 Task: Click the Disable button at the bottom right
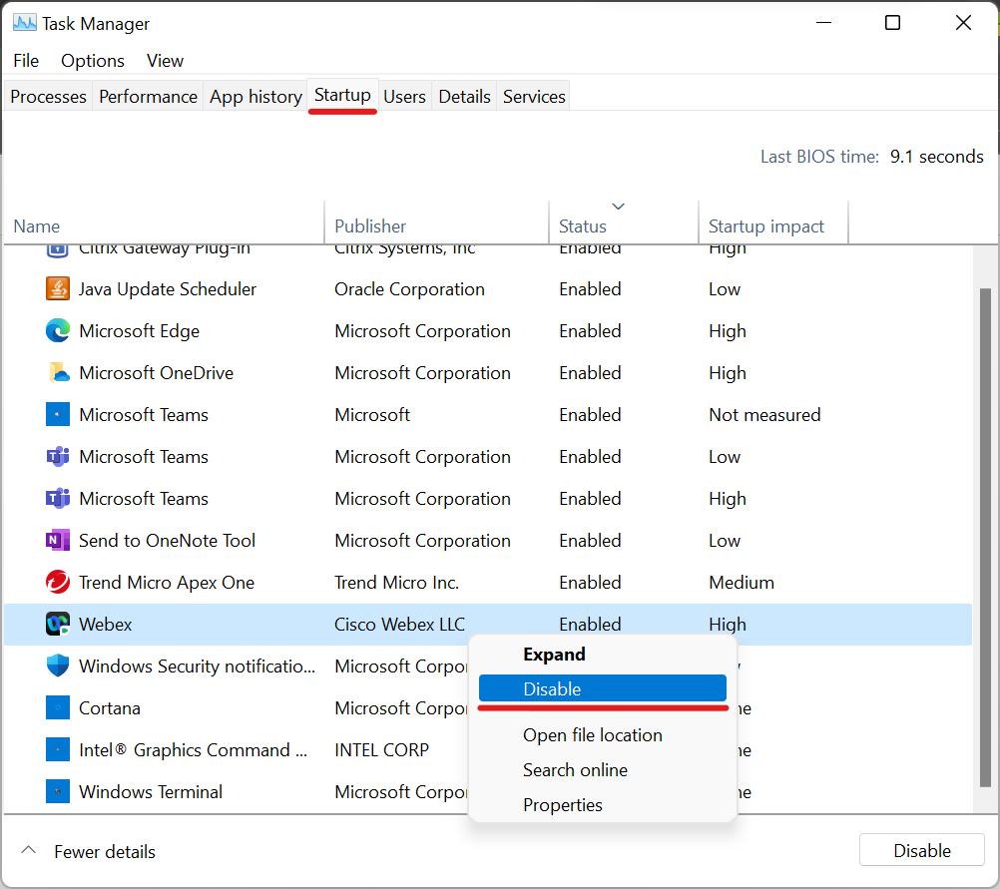pos(921,850)
